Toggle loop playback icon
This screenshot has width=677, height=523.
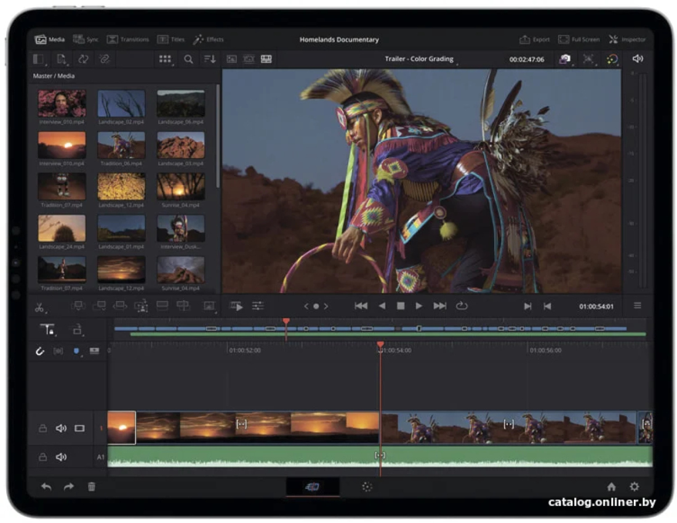point(462,305)
